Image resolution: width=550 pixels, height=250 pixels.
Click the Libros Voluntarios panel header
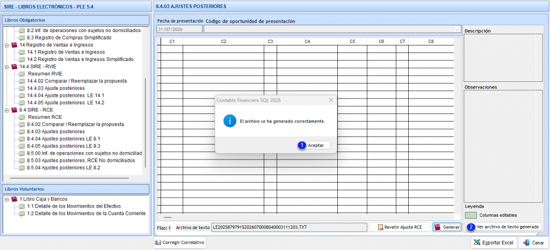coord(76,189)
